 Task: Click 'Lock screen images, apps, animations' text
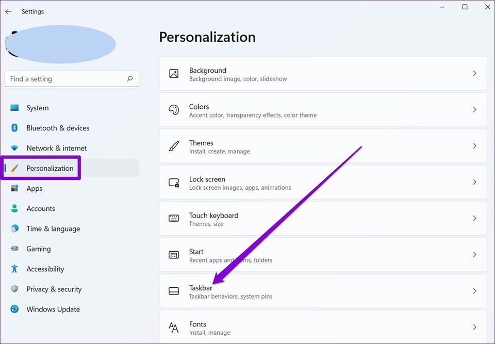pos(240,188)
